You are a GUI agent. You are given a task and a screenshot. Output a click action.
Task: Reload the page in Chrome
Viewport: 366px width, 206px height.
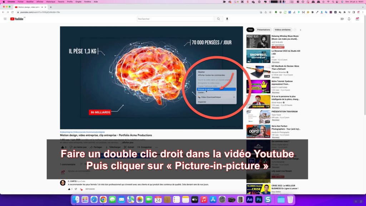(13, 12)
